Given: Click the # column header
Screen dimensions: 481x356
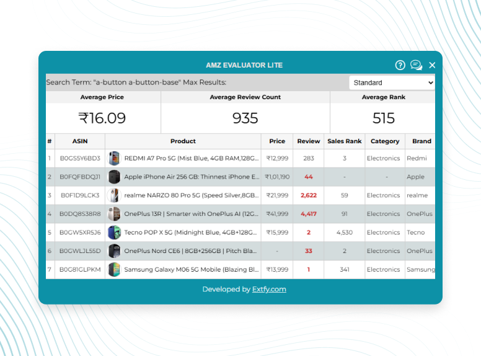Looking at the screenshot, I should pyautogui.click(x=50, y=141).
